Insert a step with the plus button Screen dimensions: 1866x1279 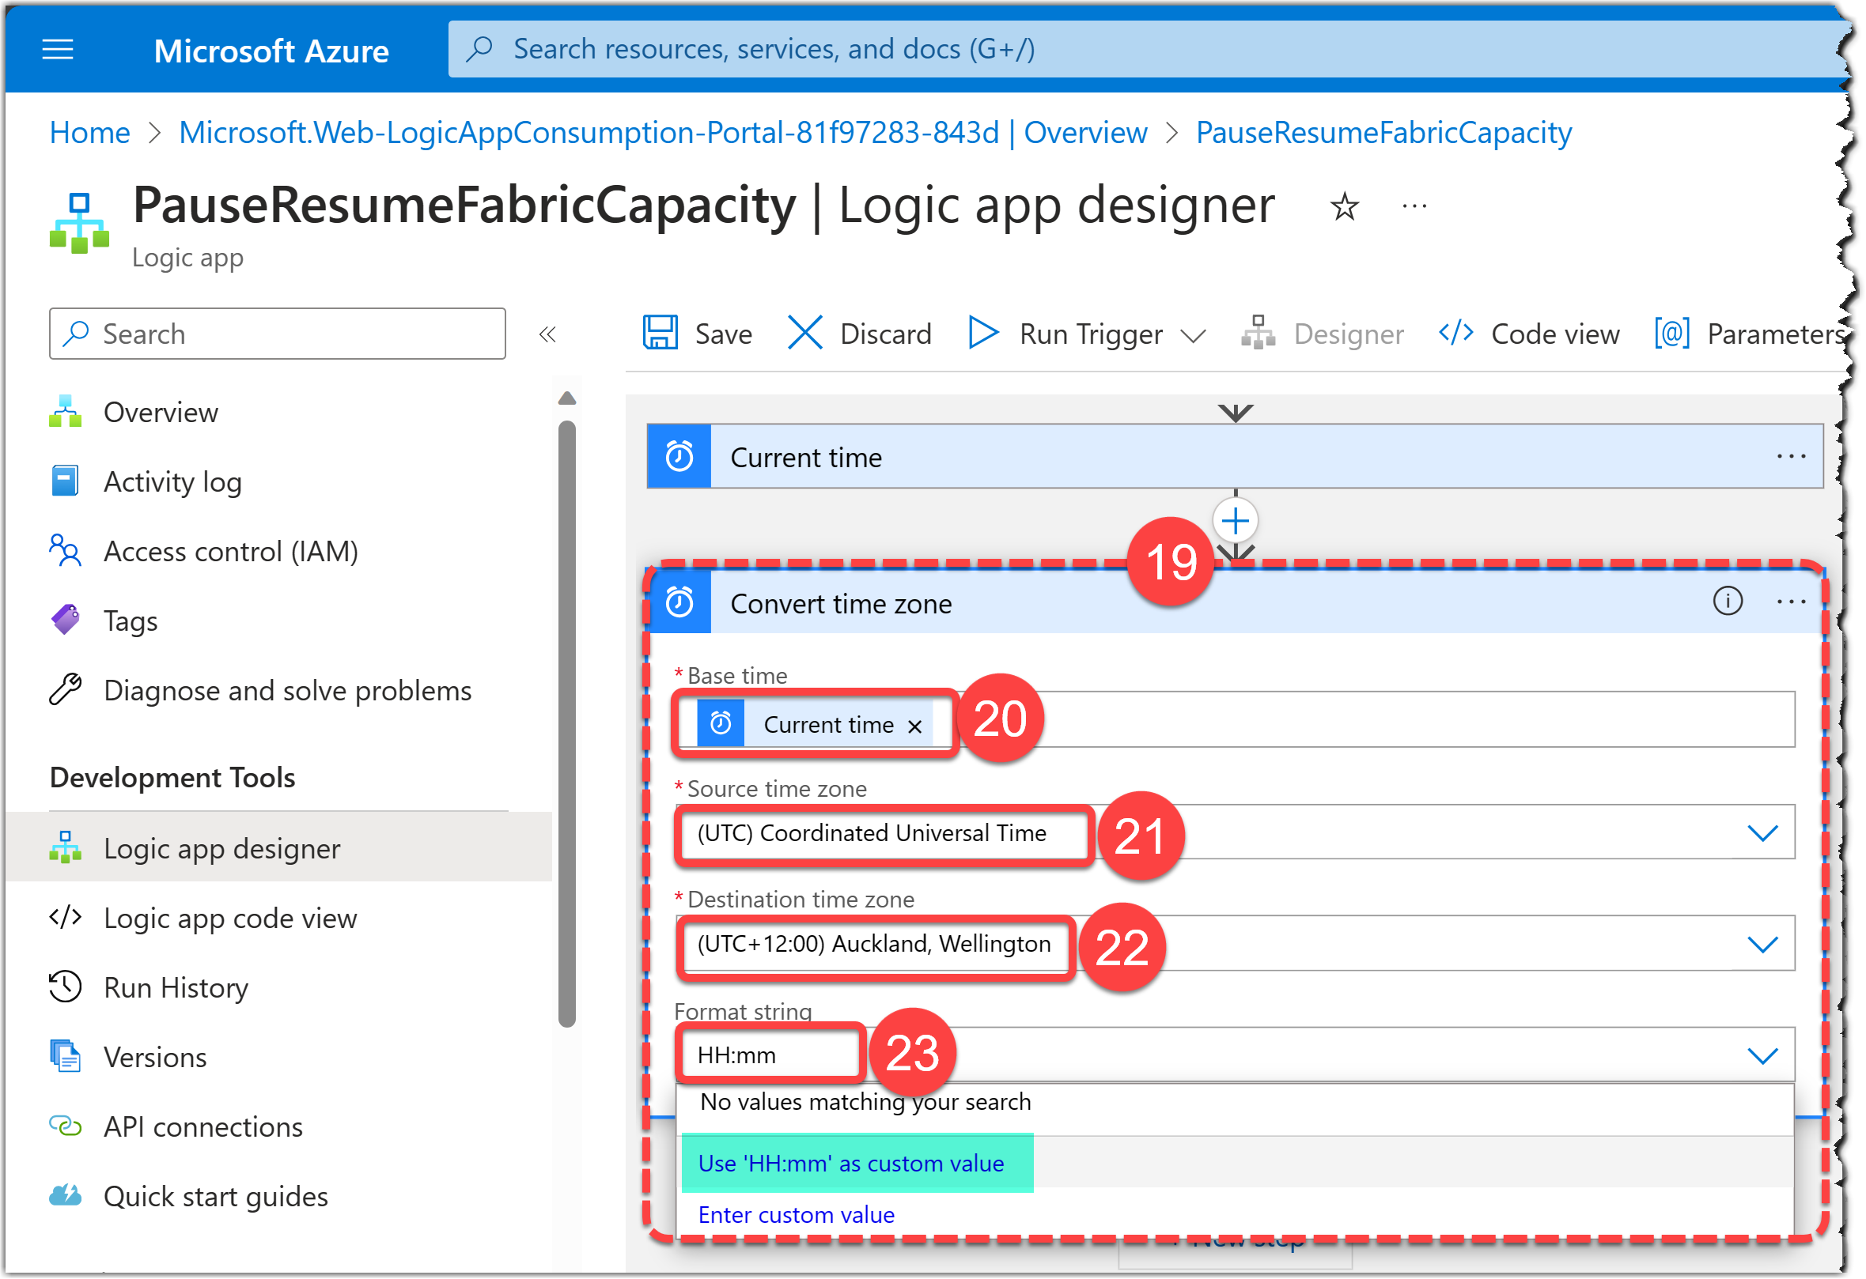pos(1236,523)
